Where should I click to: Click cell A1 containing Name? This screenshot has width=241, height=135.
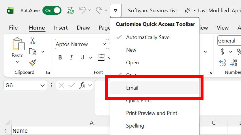[61, 131]
